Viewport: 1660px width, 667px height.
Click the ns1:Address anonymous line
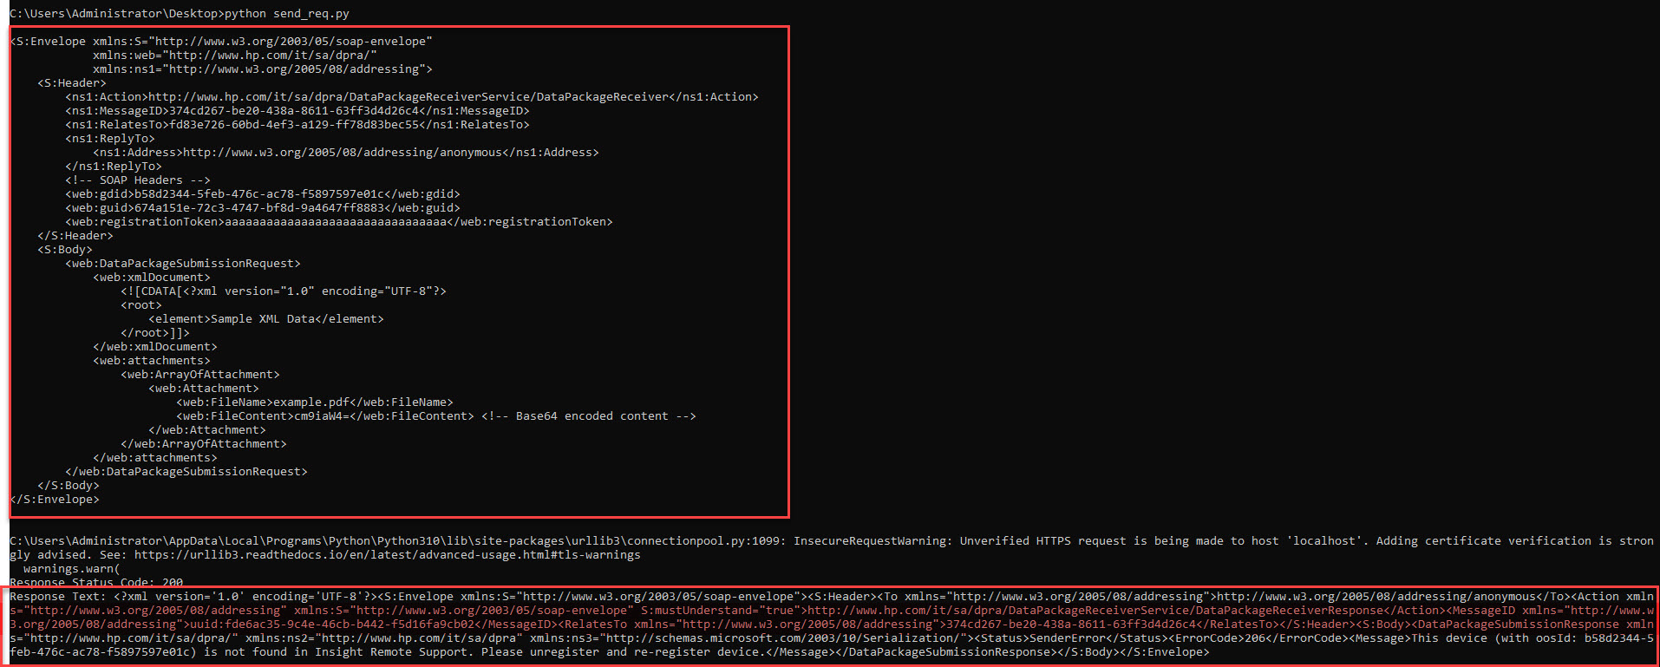(x=346, y=153)
